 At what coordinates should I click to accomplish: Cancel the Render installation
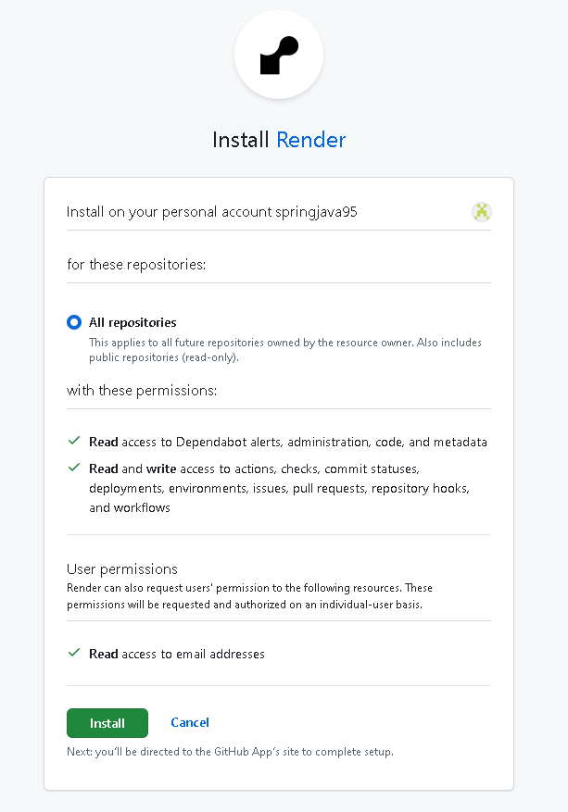tap(190, 722)
